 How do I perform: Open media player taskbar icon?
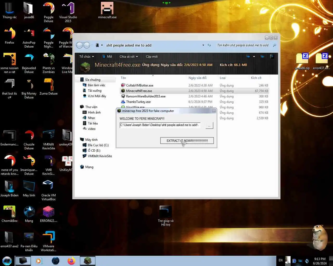coord(39,261)
